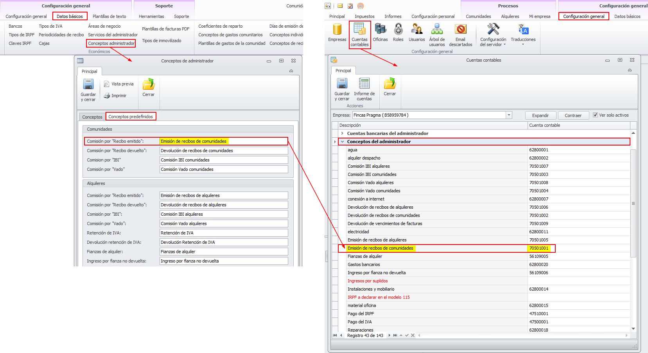The height and width of the screenshot is (353, 648).
Task: Open Configuración del servidor tools icon
Action: (x=493, y=35)
